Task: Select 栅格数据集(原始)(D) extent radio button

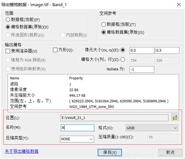Action: pyautogui.click(x=8, y=27)
